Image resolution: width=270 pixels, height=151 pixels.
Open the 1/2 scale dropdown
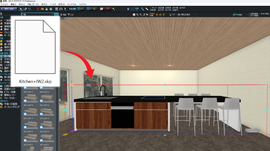coord(81,9)
